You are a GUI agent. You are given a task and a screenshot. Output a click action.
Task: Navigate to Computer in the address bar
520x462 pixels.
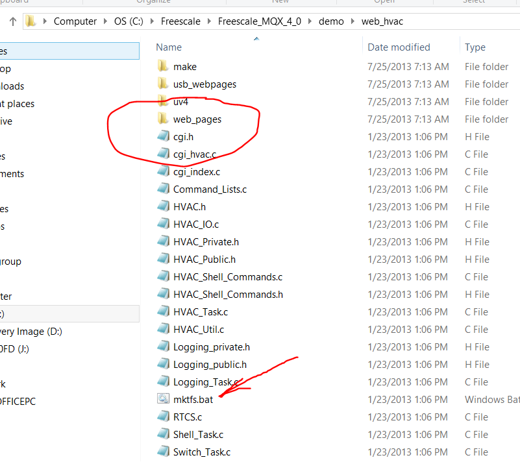click(x=75, y=21)
